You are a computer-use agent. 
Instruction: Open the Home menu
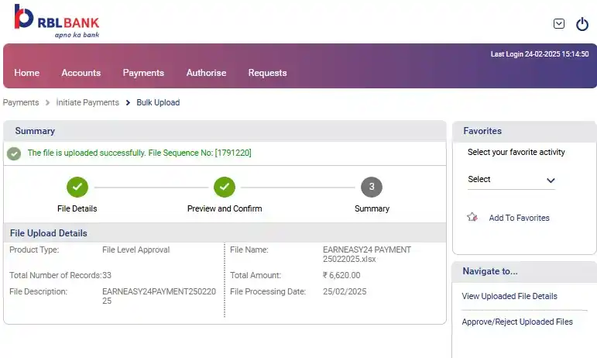point(26,73)
